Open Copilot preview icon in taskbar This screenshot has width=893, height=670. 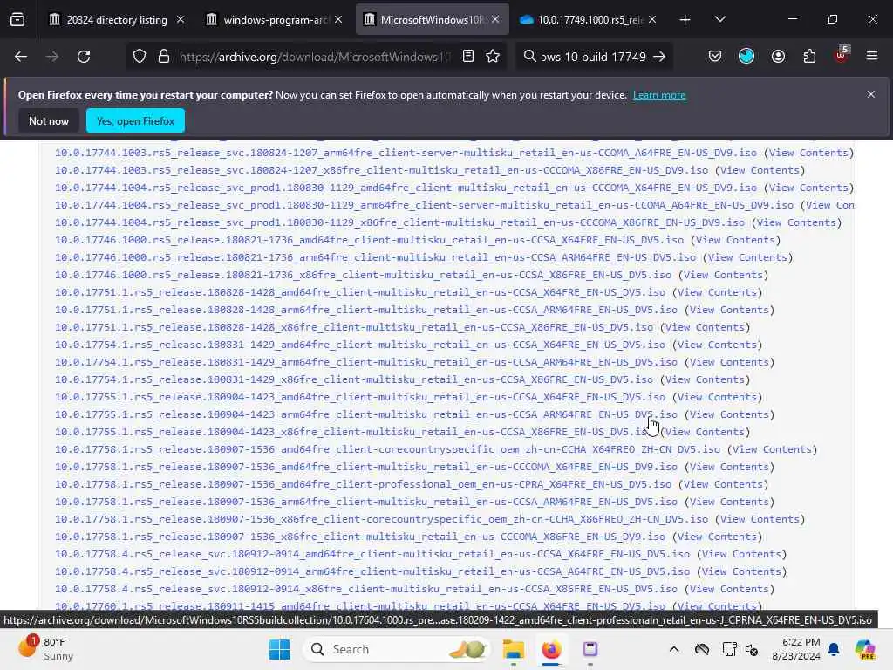coord(865,649)
